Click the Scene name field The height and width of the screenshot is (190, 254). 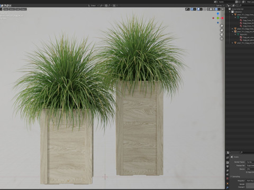[226, 2]
